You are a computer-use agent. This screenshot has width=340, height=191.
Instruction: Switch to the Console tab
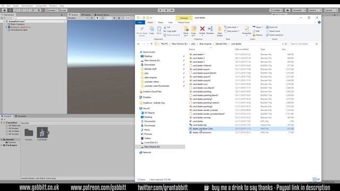(21, 116)
